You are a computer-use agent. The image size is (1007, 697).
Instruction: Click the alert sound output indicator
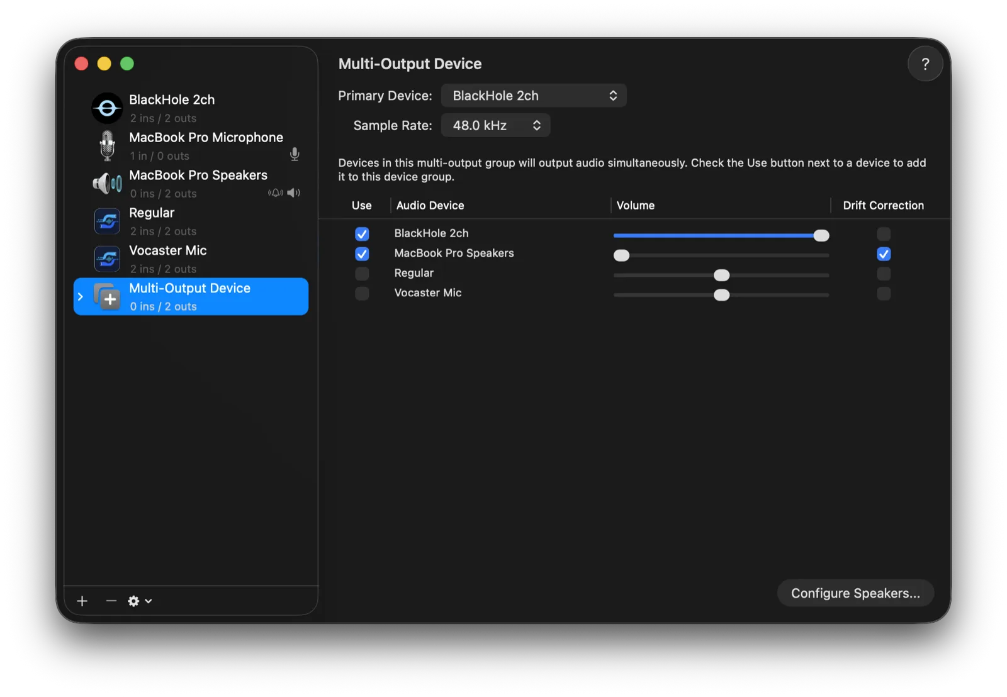[275, 192]
